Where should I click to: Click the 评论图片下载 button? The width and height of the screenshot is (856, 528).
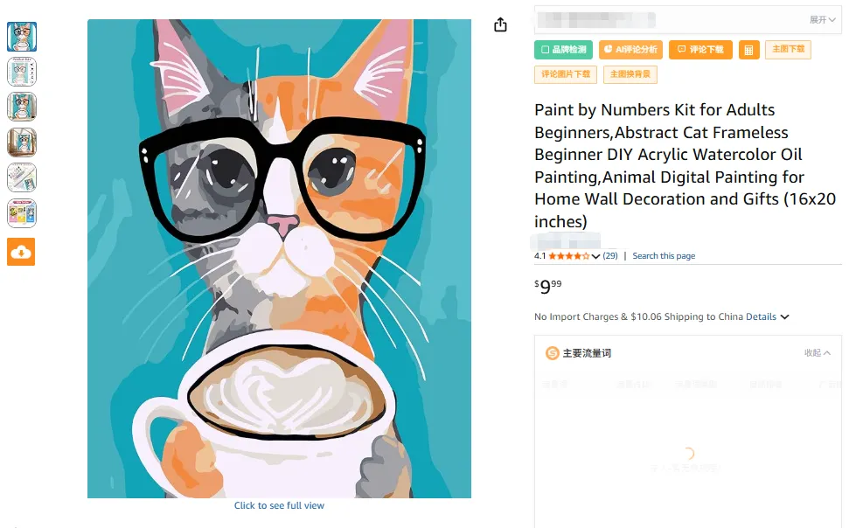tap(566, 74)
